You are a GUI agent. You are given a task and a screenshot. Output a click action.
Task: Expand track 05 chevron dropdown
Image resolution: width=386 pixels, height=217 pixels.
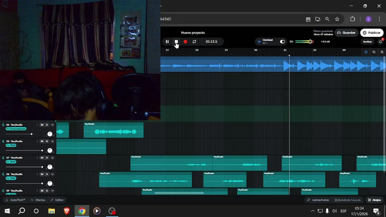(x=52, y=125)
